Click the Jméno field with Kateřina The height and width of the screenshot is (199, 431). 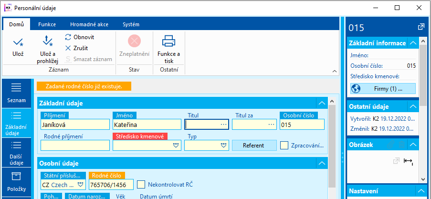[147, 125]
